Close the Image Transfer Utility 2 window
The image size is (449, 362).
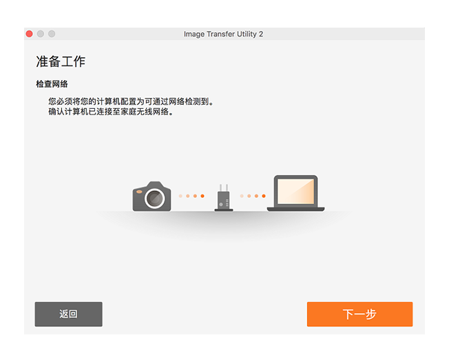pos(29,34)
